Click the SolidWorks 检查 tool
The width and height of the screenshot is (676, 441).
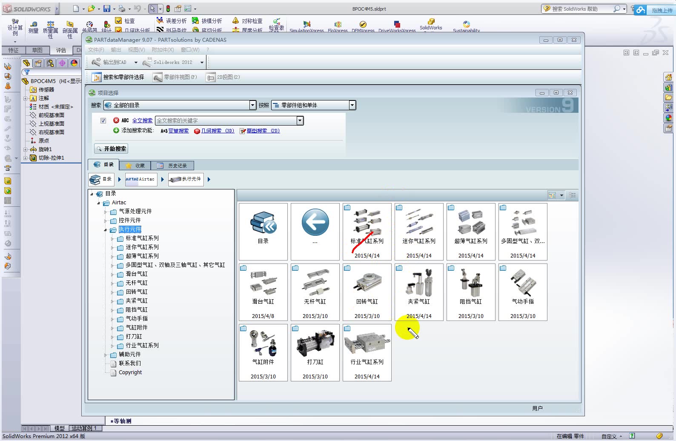(125, 20)
